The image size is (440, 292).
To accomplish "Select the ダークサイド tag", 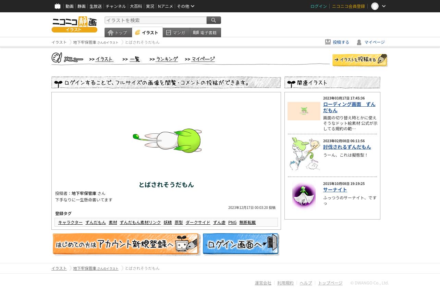I will 198,222.
